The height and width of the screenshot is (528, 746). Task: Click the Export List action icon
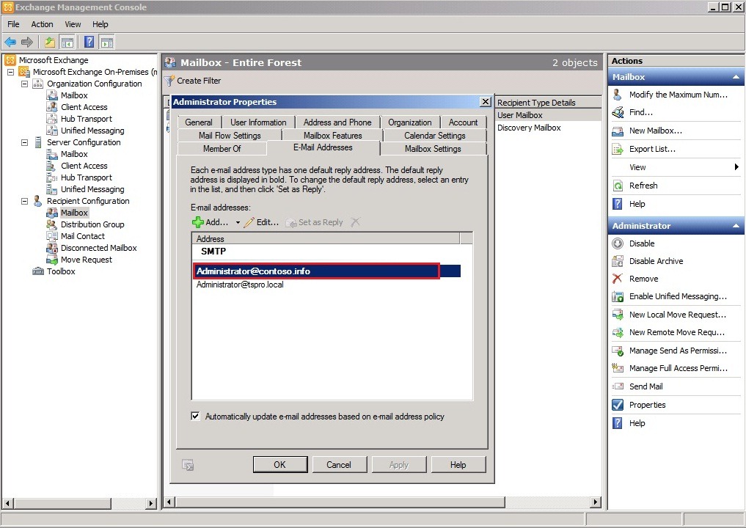pyautogui.click(x=618, y=149)
